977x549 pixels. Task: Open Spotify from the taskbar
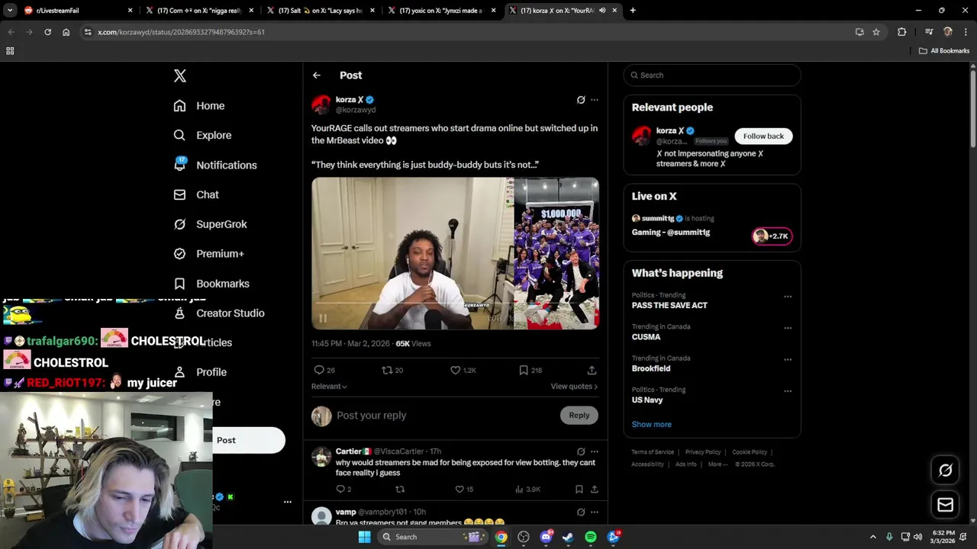click(591, 537)
